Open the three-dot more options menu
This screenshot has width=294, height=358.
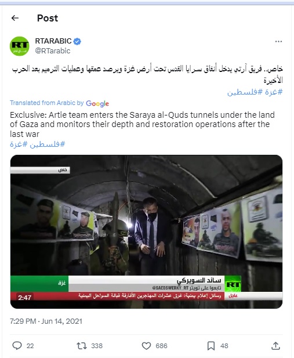pos(278,41)
